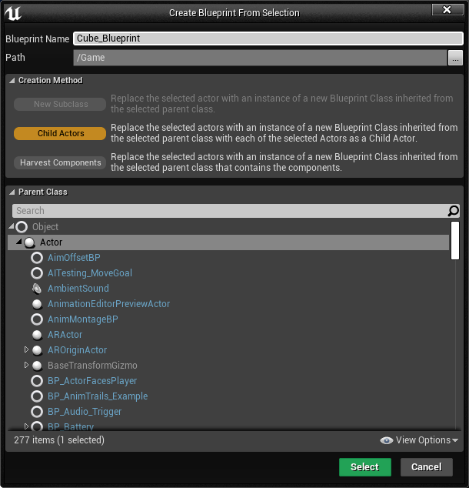Click the BP_Audio_Trigger blueprint icon

point(37,412)
